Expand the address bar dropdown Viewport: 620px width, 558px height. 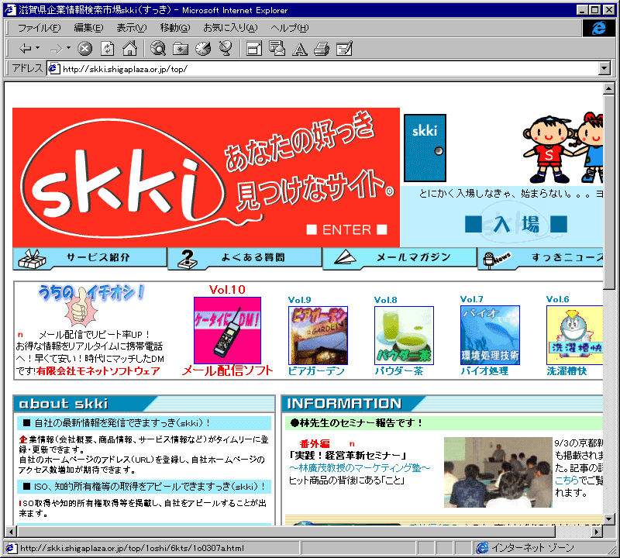[x=604, y=69]
